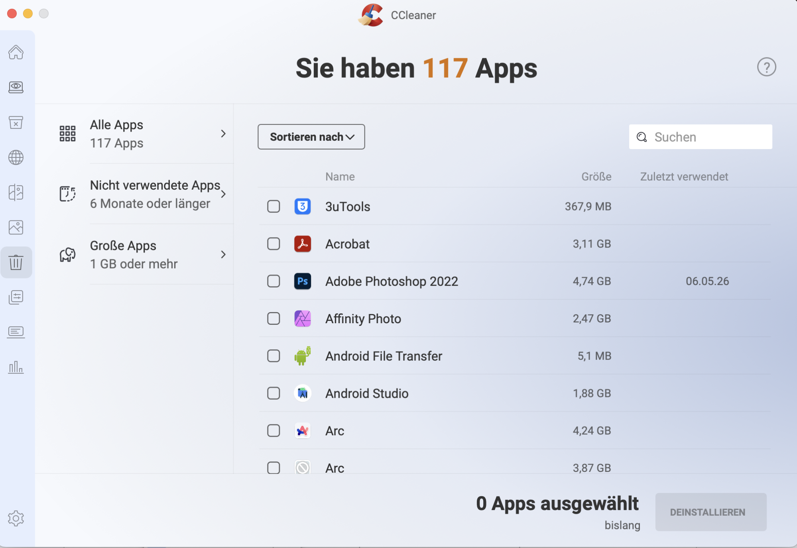Click the 367,9 MB size value
Screen dimensions: 797x548
coord(588,206)
